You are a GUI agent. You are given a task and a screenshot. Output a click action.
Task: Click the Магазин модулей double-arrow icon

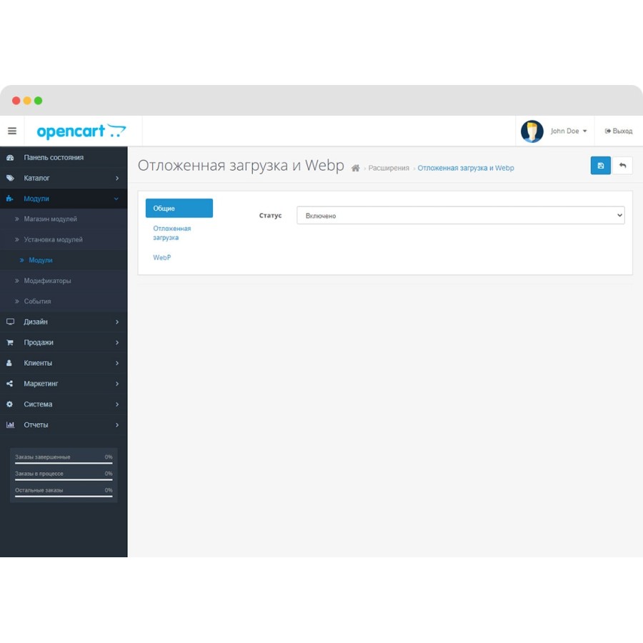(x=17, y=219)
